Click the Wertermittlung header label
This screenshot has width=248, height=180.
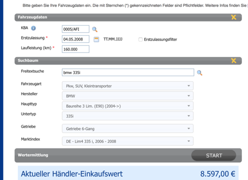(x=33, y=155)
